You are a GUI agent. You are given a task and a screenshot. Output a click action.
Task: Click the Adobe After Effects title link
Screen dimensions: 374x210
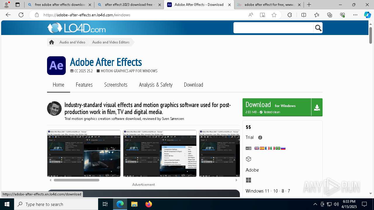(x=106, y=62)
